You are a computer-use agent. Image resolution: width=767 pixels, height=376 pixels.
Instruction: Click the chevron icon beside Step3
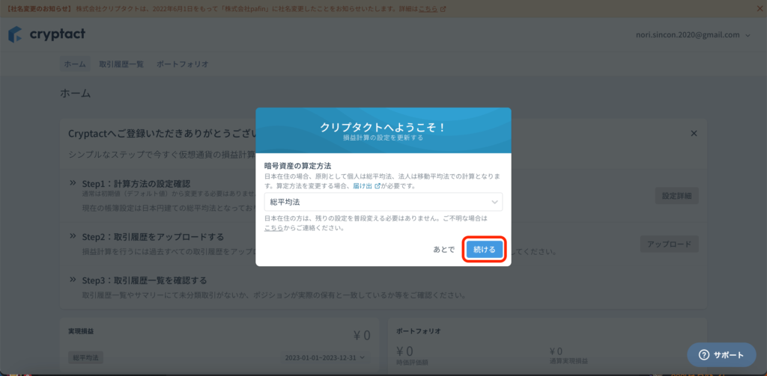(73, 280)
